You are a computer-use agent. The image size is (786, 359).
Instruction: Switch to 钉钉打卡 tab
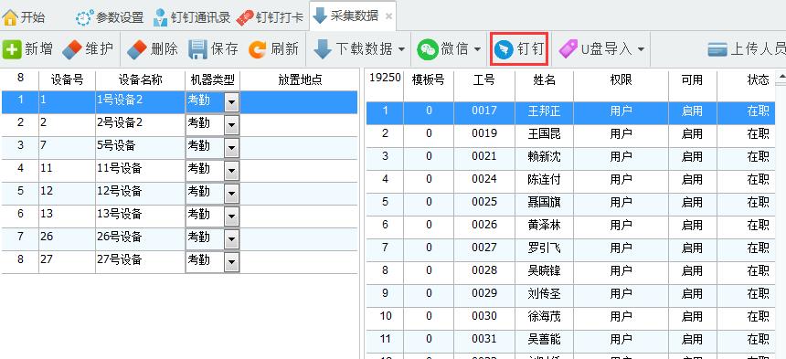point(271,17)
